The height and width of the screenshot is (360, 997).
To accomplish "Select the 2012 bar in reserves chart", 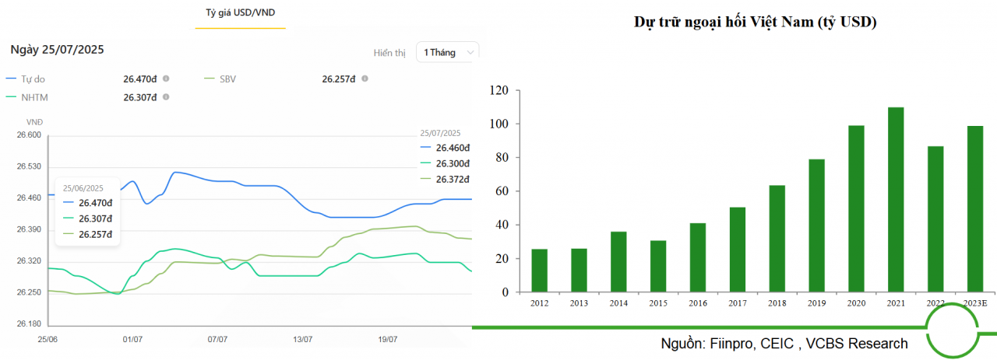I will [x=539, y=271].
